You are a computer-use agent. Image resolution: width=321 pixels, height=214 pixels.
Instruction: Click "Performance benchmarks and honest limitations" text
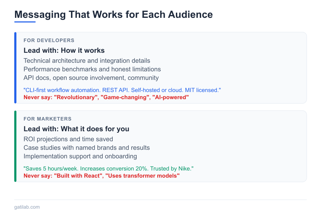pyautogui.click(x=92, y=69)
